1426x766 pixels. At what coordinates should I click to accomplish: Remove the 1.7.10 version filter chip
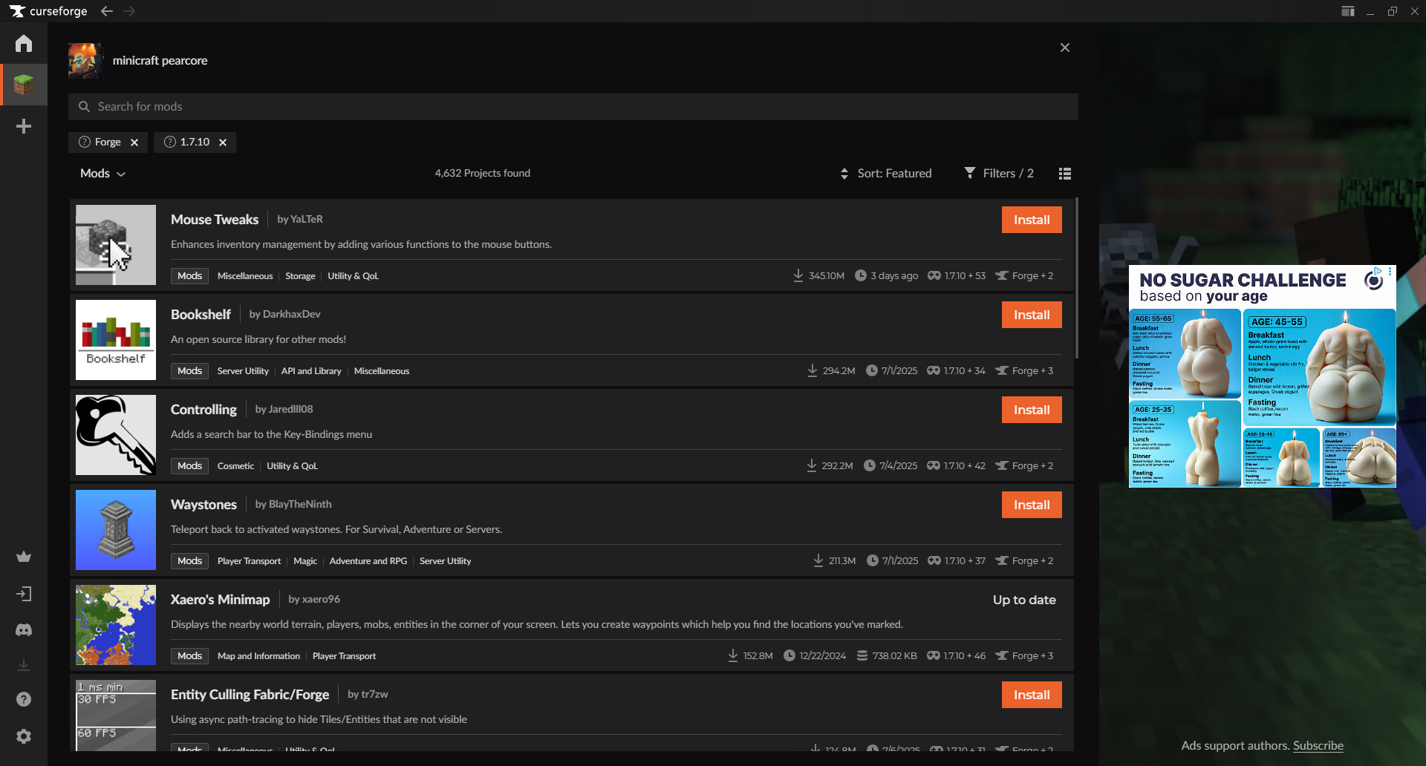[223, 143]
